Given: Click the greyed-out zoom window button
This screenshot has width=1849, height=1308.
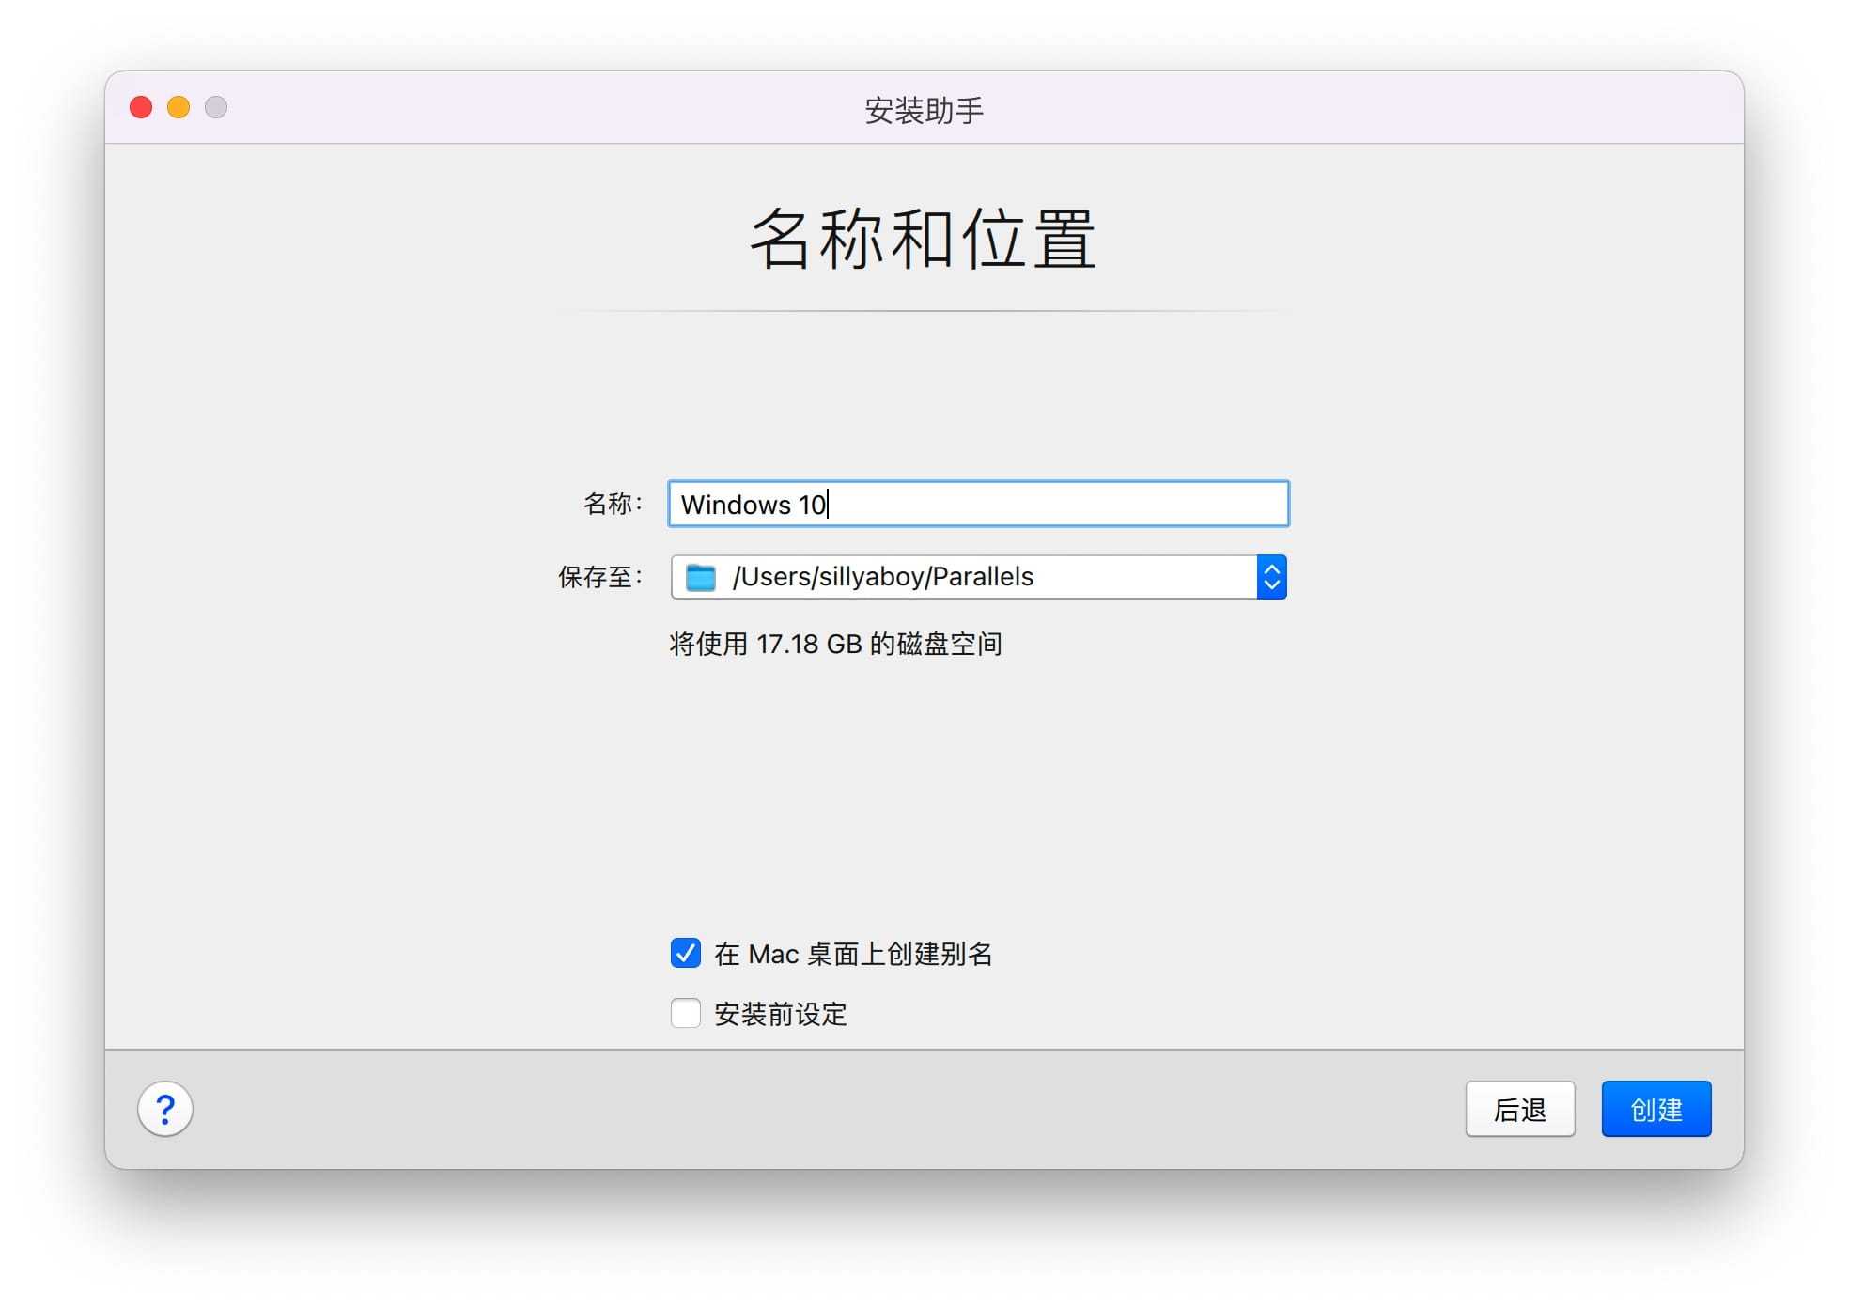Looking at the screenshot, I should [x=216, y=107].
